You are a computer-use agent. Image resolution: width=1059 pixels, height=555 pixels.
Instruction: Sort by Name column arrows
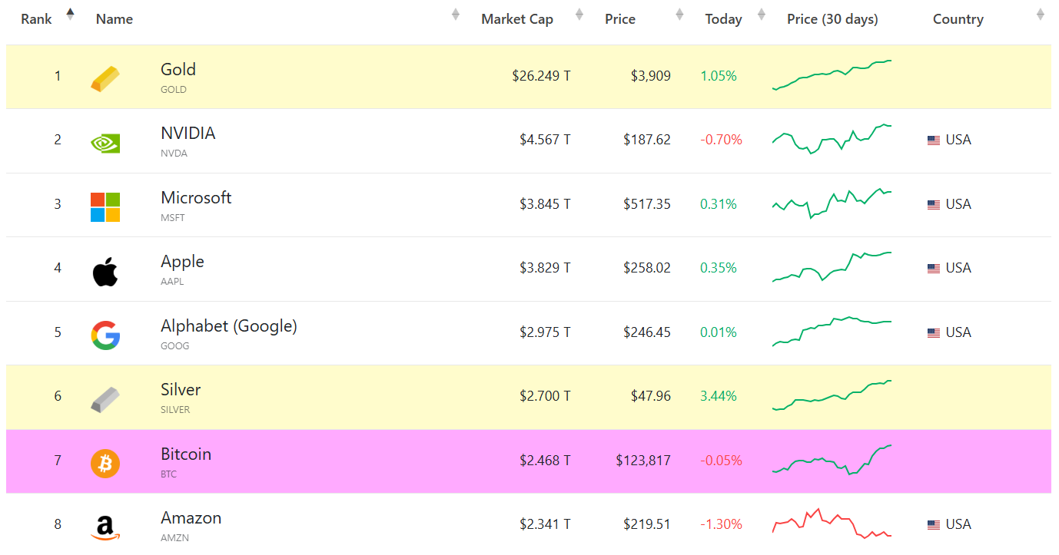(x=456, y=15)
